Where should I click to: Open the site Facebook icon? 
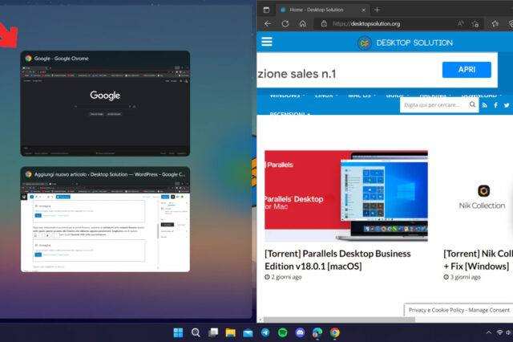[495, 105]
